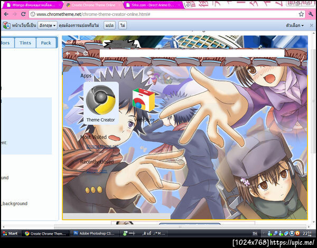Click the TH language indicator in taskbar
This screenshot has height=248, width=317.
[x=255, y=234]
